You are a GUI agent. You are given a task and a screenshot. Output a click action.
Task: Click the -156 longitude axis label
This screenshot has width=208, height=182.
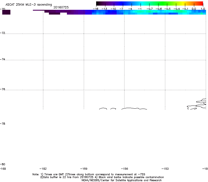[x=125, y=169]
